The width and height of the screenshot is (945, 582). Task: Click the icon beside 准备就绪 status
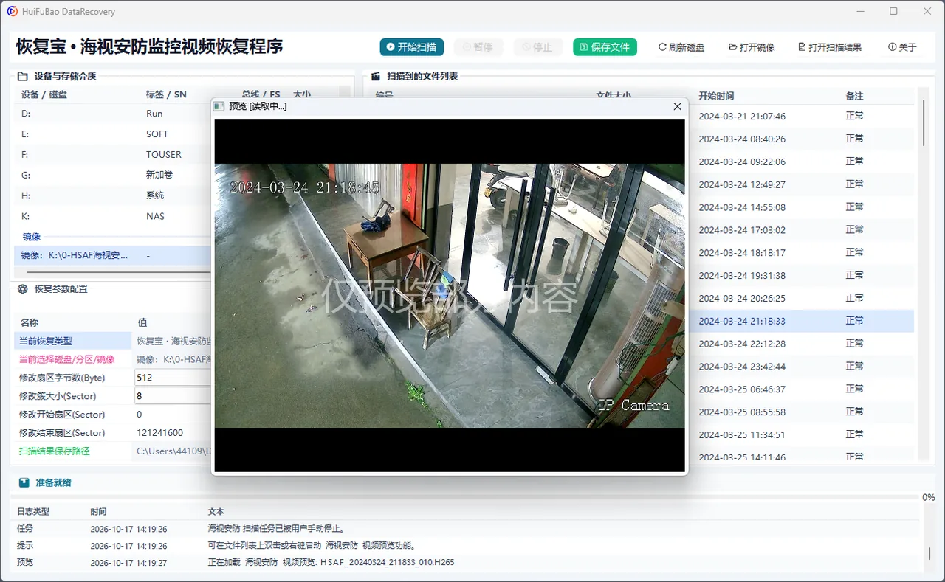pos(24,482)
